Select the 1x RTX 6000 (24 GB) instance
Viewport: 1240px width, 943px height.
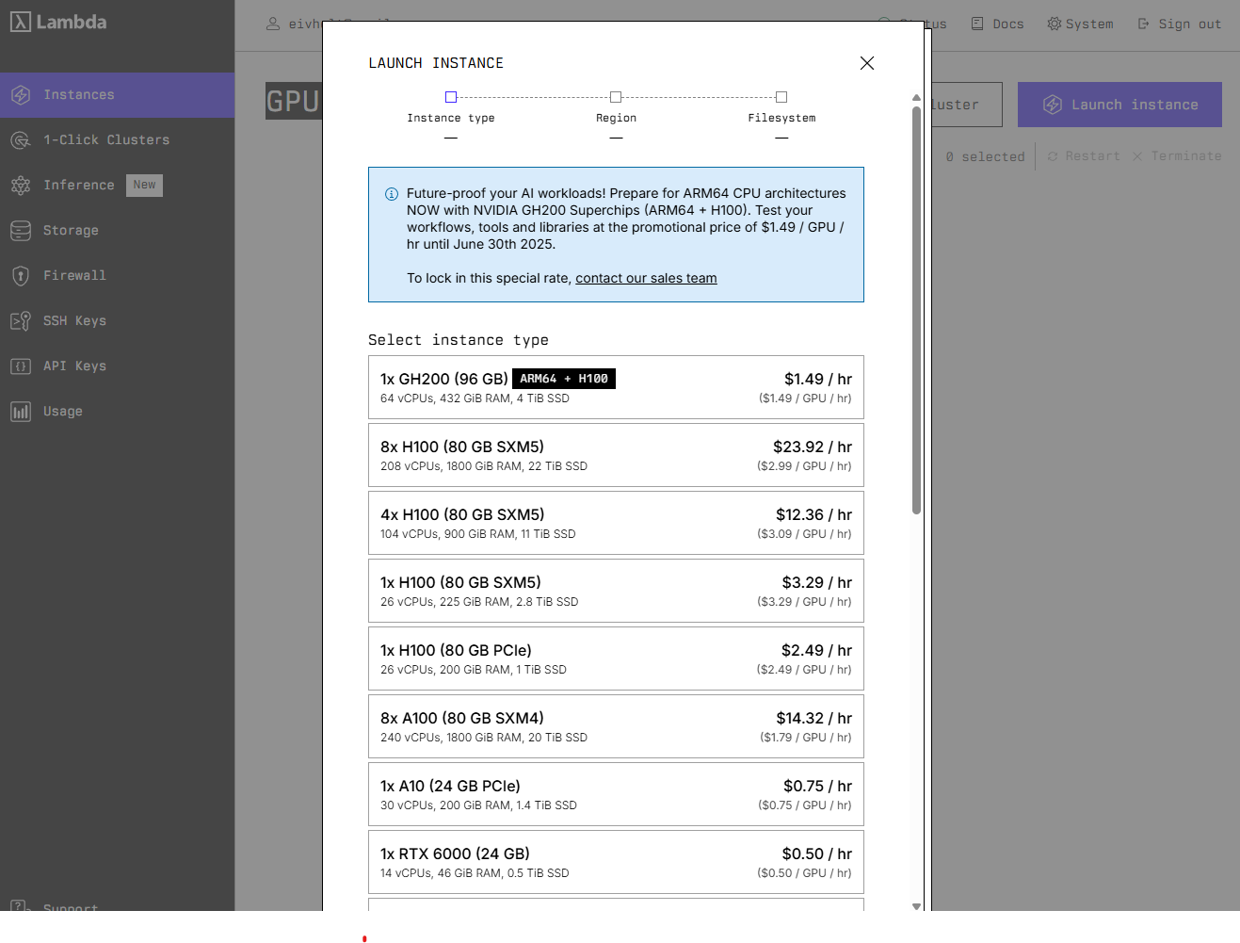tap(616, 862)
